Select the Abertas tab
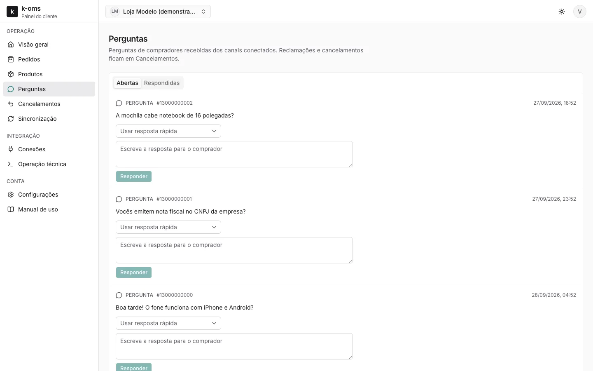 [x=127, y=83]
